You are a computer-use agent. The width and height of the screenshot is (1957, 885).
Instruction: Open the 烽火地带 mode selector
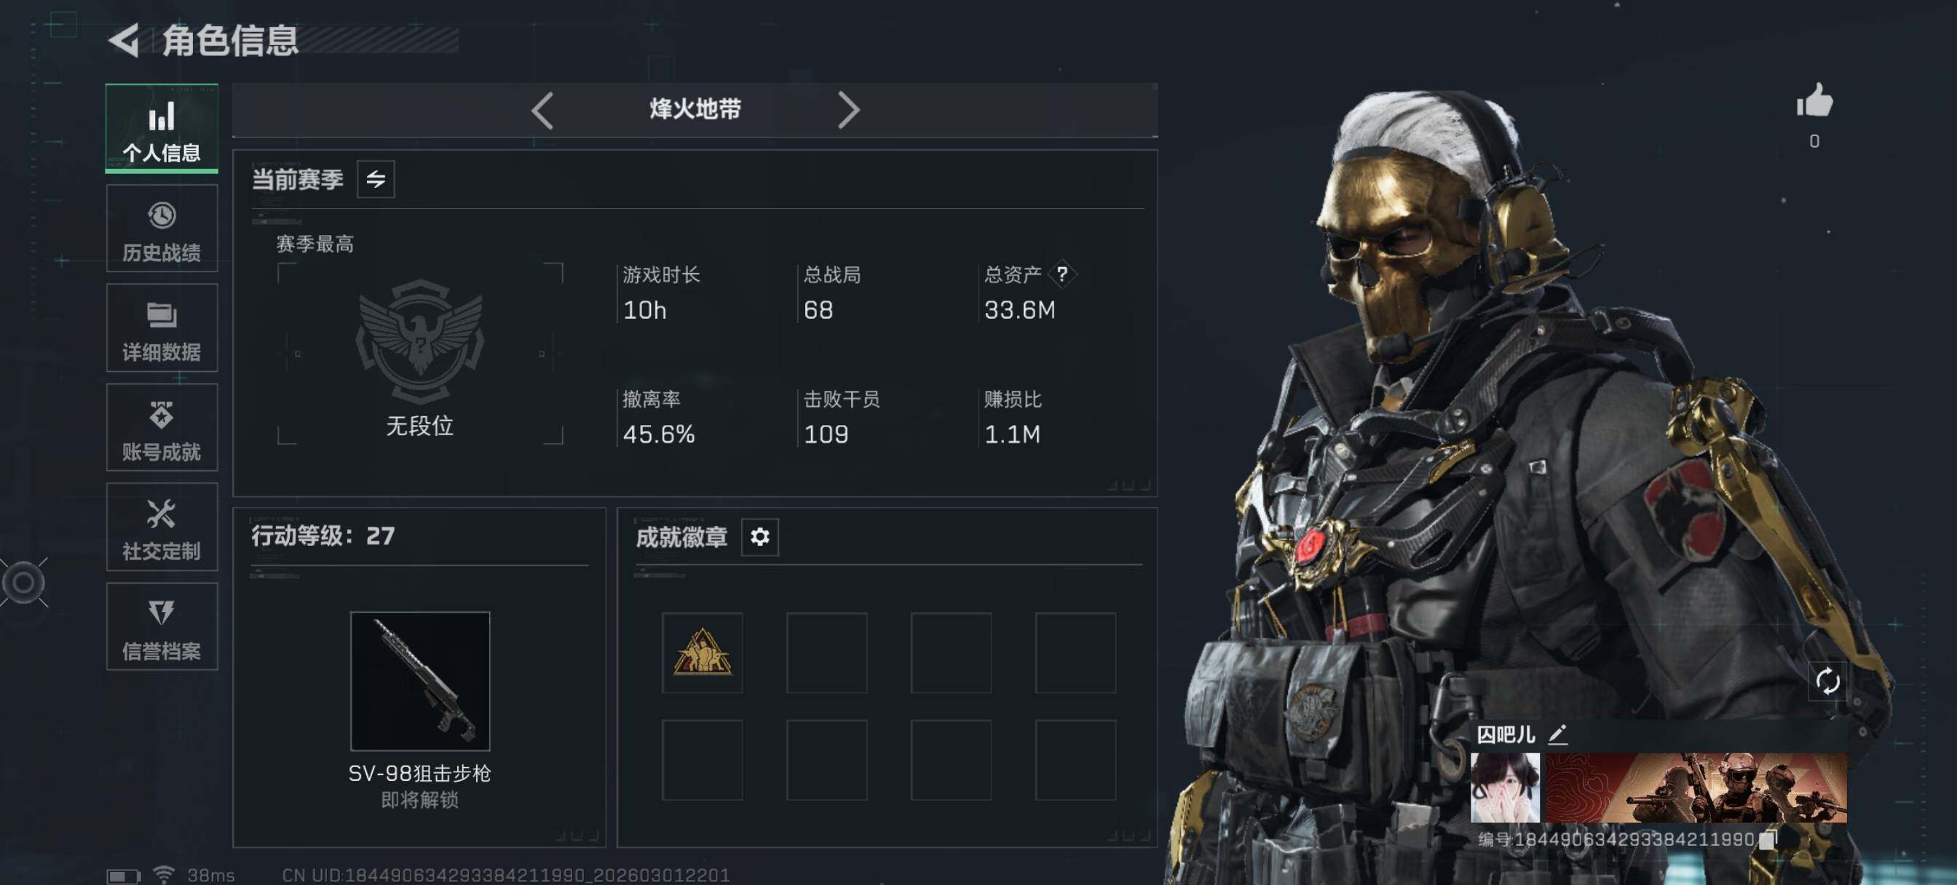click(695, 109)
